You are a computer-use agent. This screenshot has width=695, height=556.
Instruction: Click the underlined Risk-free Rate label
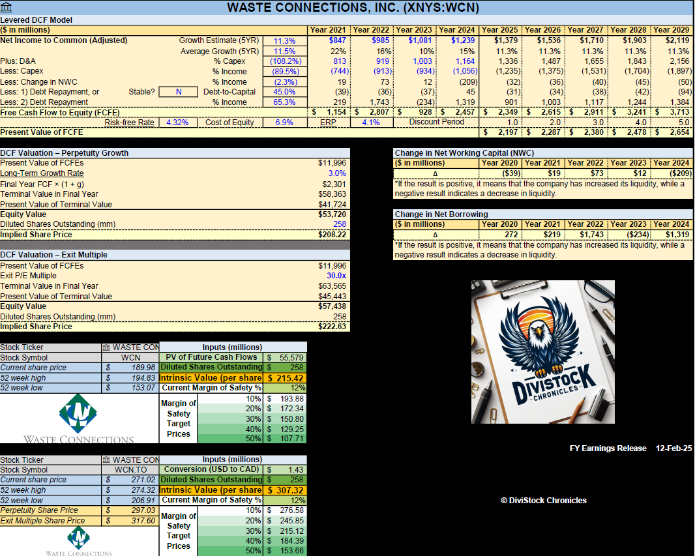(x=130, y=123)
